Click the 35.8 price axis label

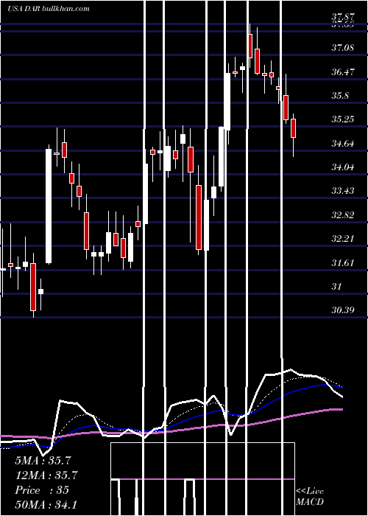click(340, 95)
